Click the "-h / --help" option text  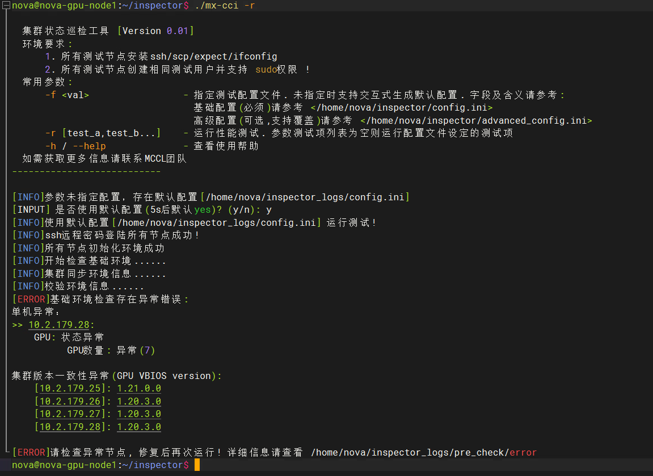coord(75,146)
